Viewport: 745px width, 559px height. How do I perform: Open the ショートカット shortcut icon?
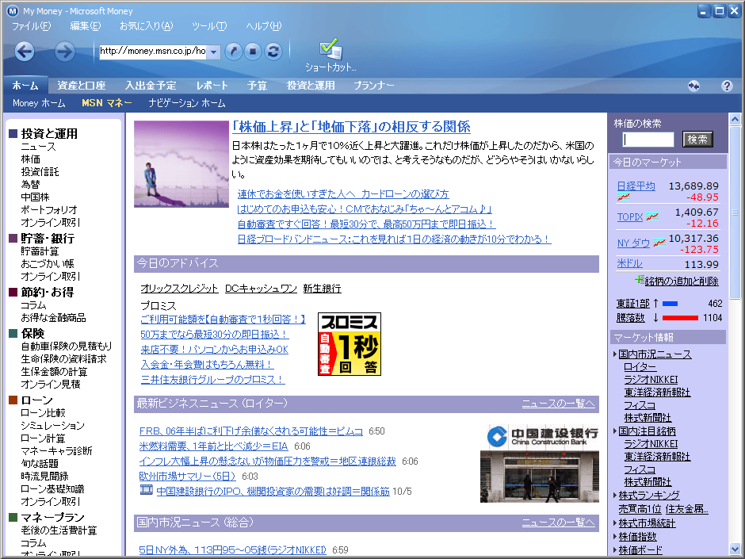pyautogui.click(x=330, y=56)
